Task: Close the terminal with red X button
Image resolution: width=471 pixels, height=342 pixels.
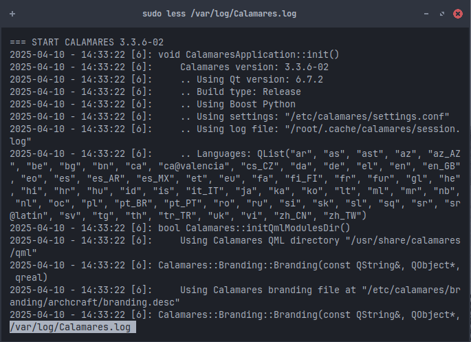Action: coord(458,14)
